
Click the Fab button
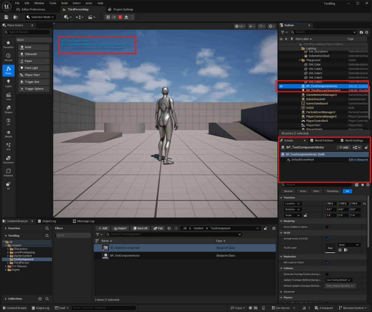coord(158,228)
